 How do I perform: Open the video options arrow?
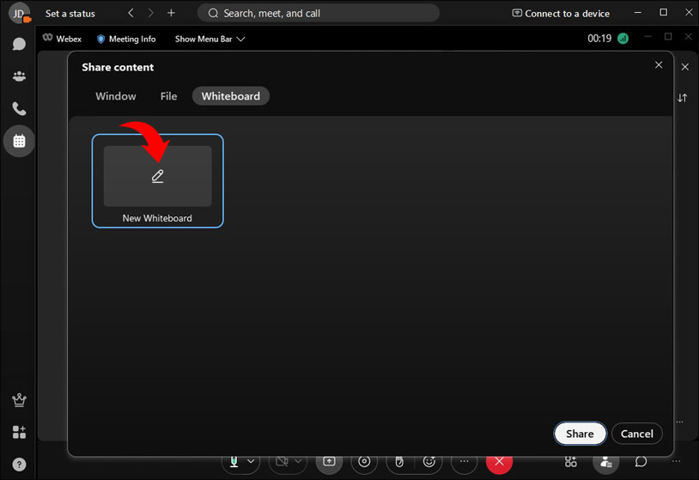(298, 461)
